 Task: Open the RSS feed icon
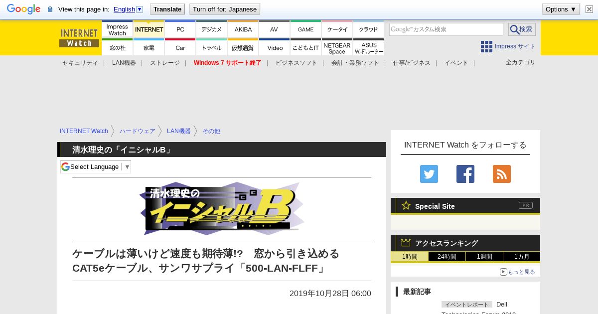pyautogui.click(x=502, y=174)
